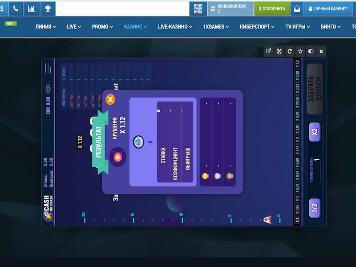This screenshot has width=356, height=267.
Task: Open the statistics bar chart icon
Action: tap(31, 8)
